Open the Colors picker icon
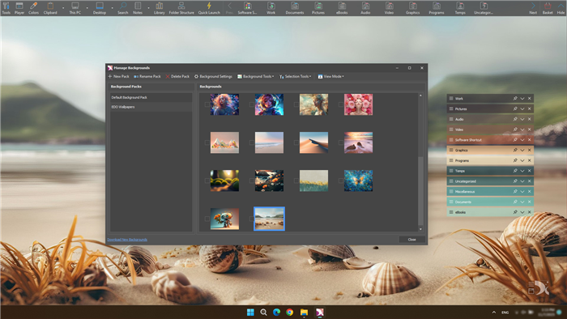567x319 pixels. point(34,7)
